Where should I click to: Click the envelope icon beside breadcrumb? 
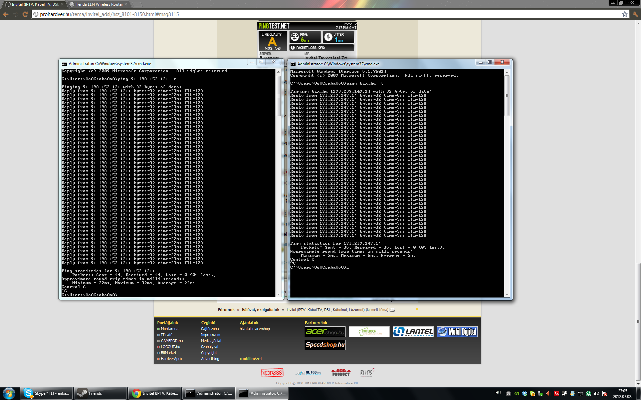392,310
